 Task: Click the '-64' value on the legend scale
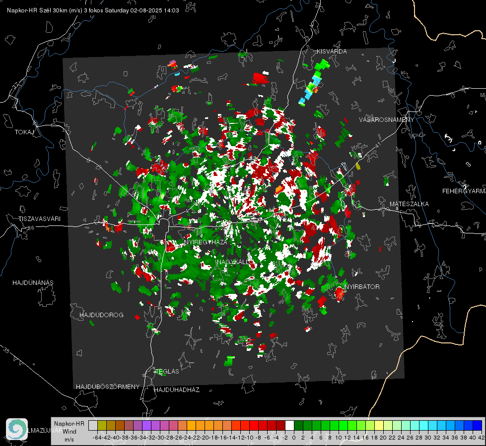(97, 438)
